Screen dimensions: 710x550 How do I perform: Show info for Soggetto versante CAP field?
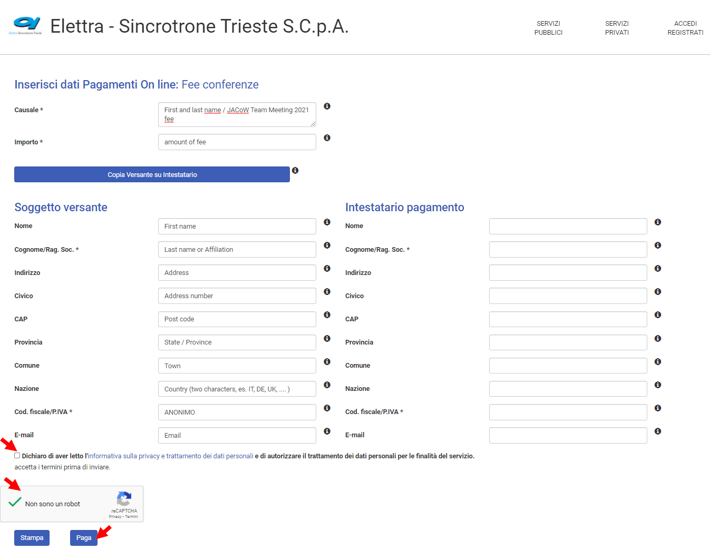pos(327,315)
